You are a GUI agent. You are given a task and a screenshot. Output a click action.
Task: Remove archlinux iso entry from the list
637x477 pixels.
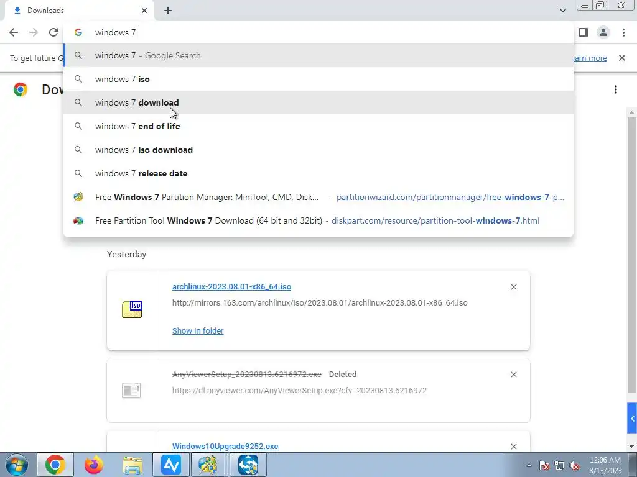(x=513, y=287)
